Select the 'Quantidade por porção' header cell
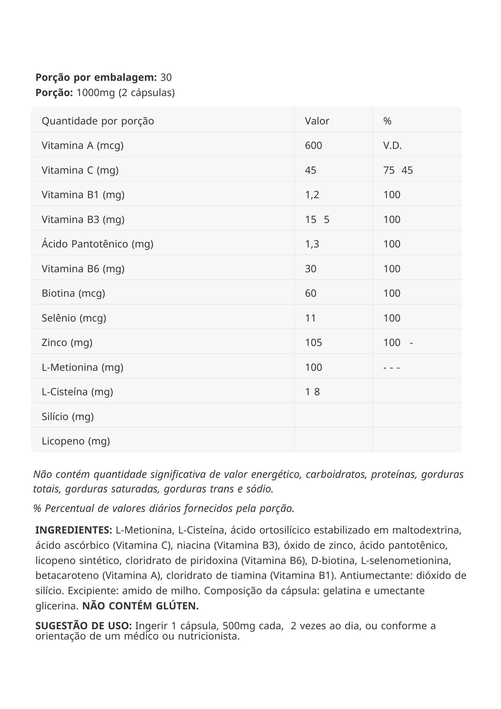 click(98, 121)
